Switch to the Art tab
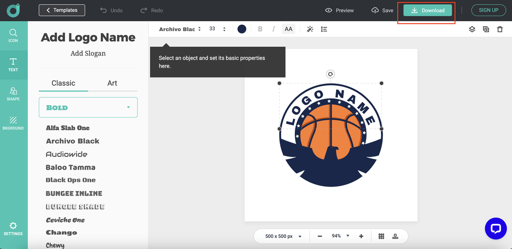Image resolution: width=512 pixels, height=249 pixels. (x=112, y=83)
